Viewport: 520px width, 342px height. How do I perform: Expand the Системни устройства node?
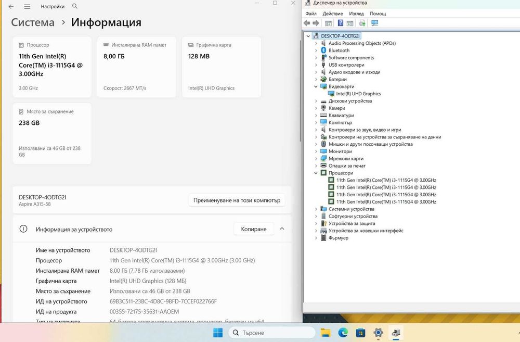316,209
